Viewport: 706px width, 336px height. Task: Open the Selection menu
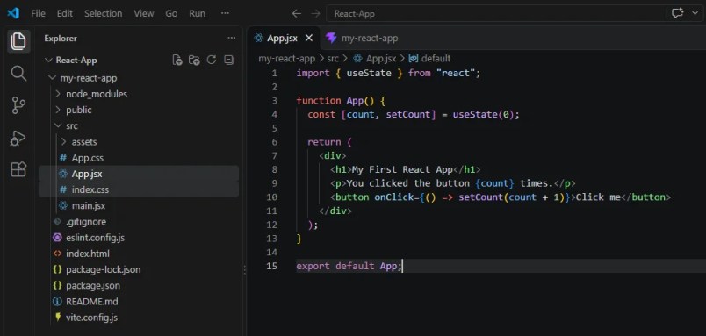103,13
